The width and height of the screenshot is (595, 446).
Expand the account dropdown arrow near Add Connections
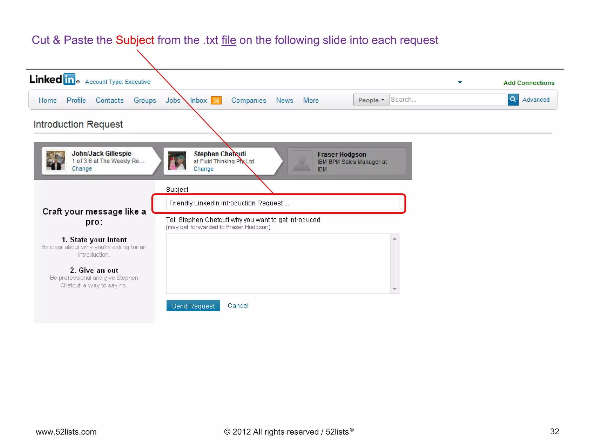click(460, 82)
